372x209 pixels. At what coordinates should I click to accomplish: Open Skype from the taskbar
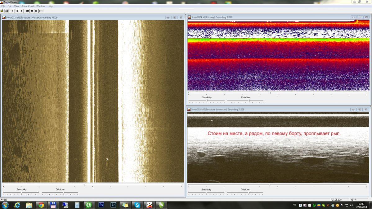(137, 205)
